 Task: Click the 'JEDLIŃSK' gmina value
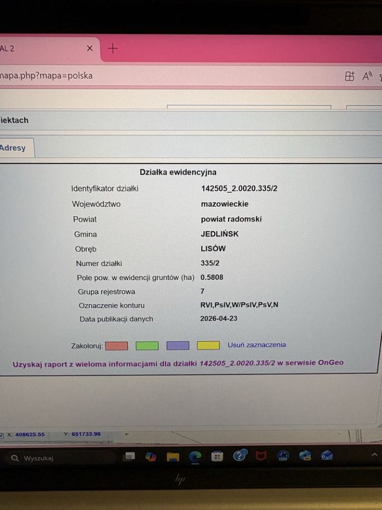click(x=220, y=234)
